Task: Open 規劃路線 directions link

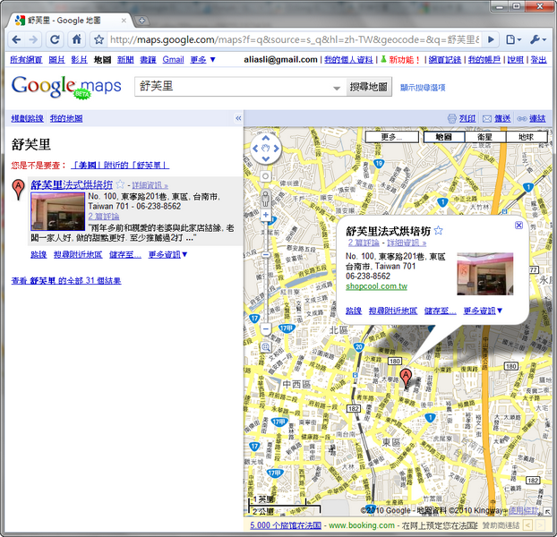Action: [28, 118]
